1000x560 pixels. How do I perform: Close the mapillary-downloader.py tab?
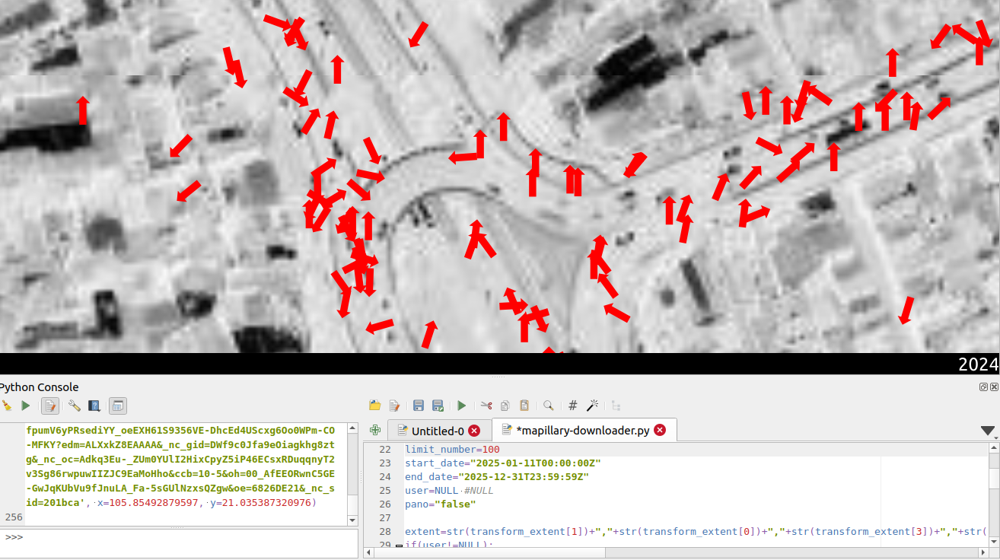[x=660, y=430]
